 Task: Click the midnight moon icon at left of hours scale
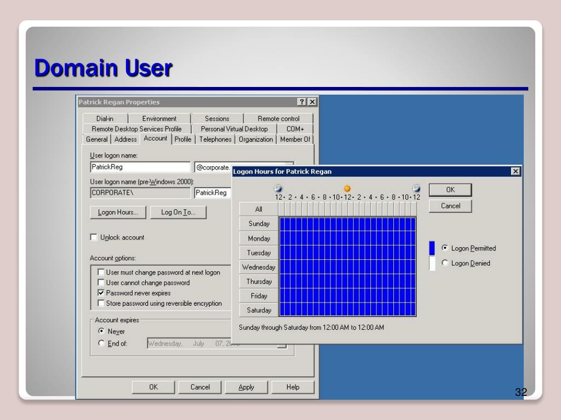point(278,188)
